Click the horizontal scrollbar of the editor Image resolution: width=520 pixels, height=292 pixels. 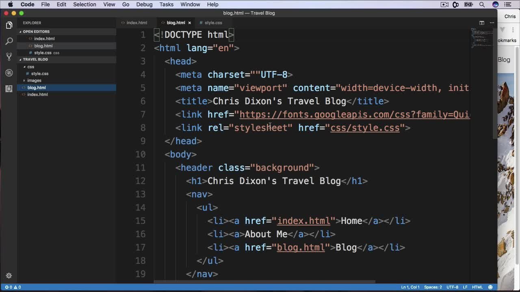264,281
